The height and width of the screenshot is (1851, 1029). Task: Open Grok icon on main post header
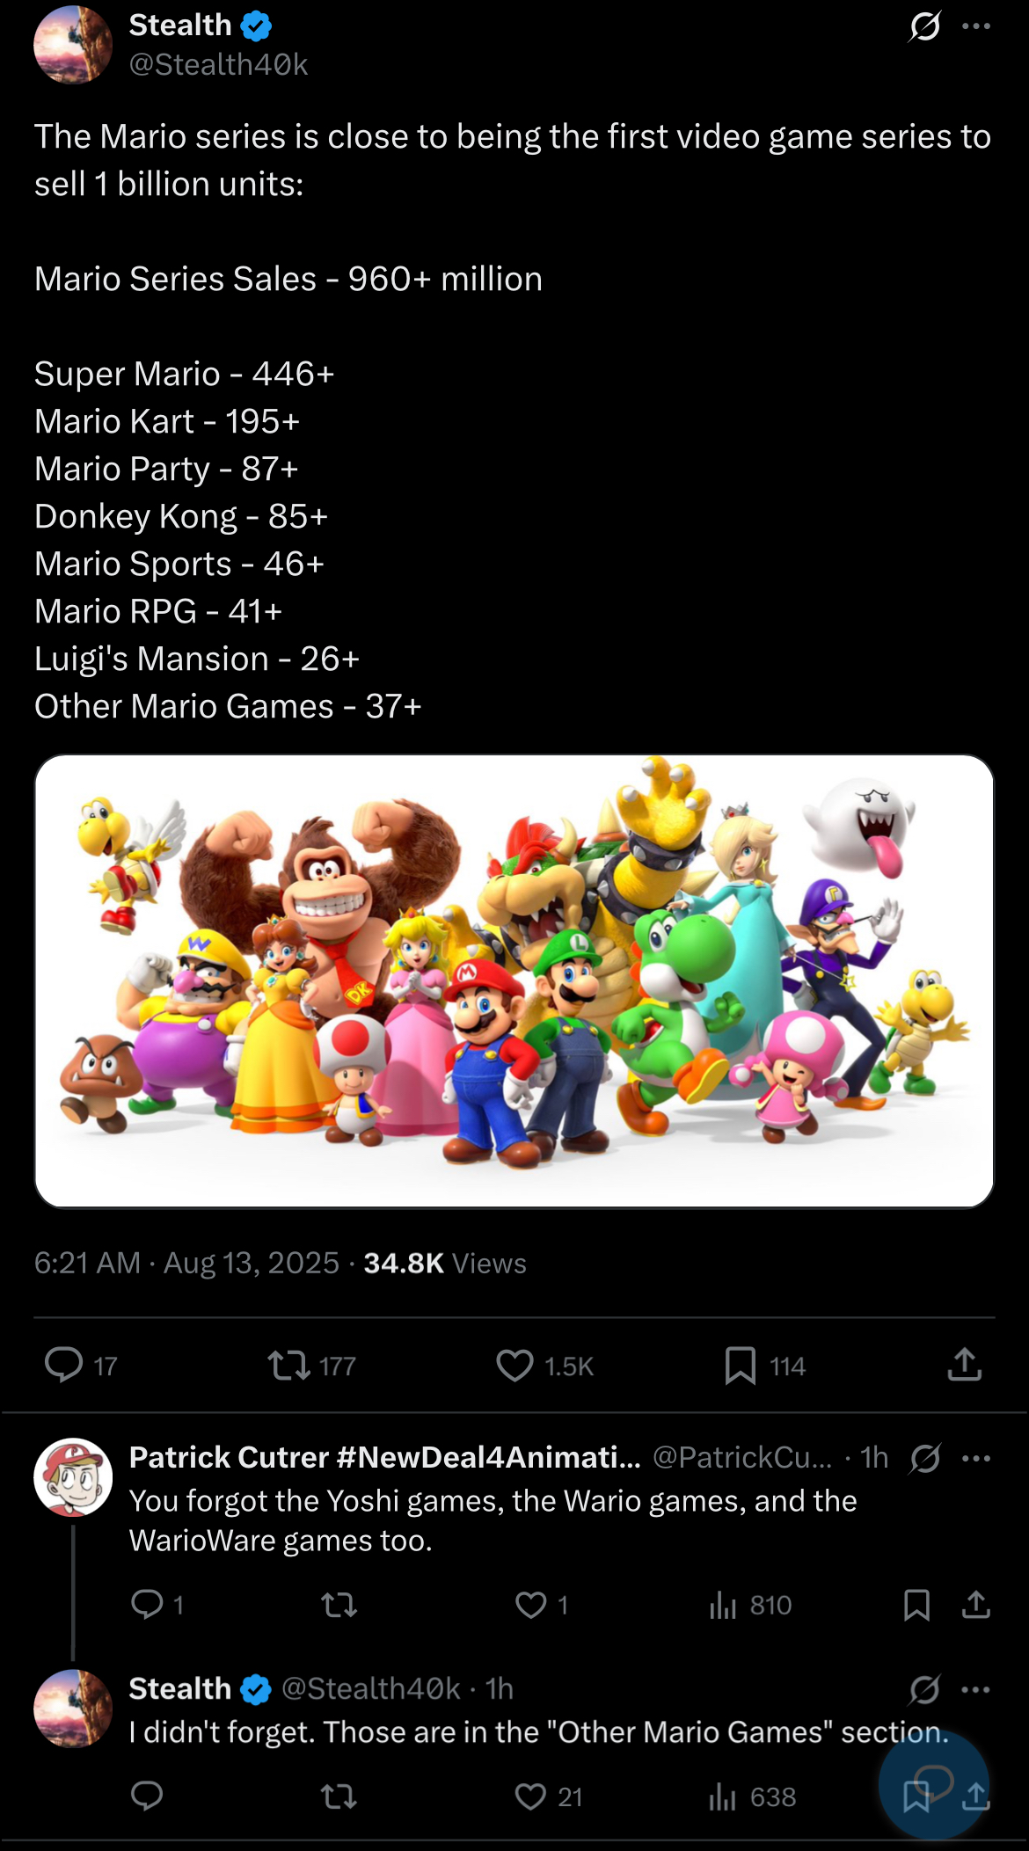click(x=925, y=26)
